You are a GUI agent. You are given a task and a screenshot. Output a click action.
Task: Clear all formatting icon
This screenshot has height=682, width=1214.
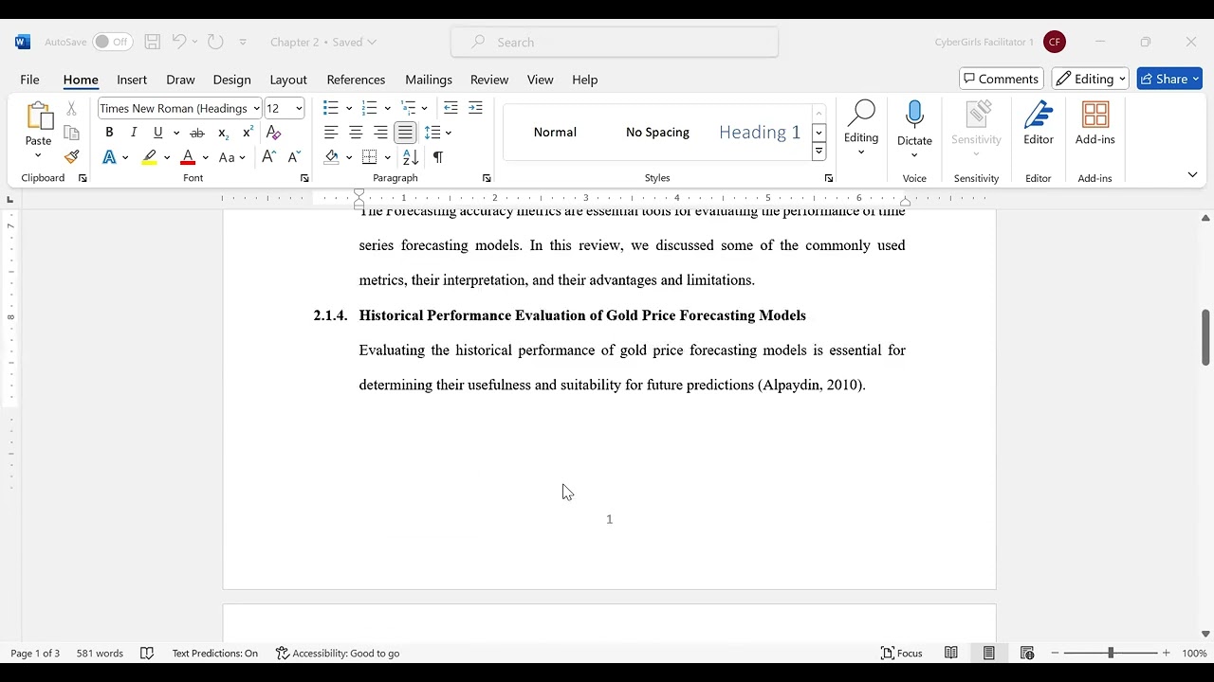274,133
